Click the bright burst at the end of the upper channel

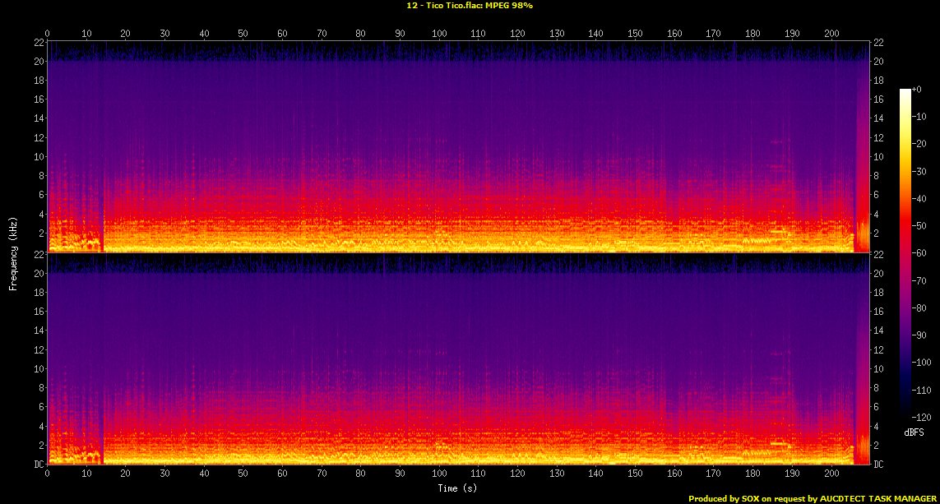click(x=863, y=234)
